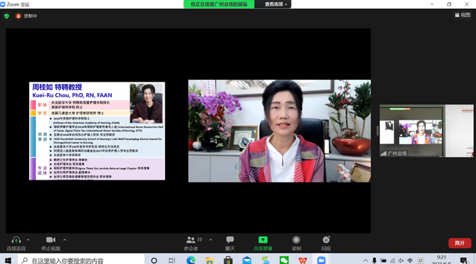Toggle the 拼 IME mode indicator

(x=420, y=261)
